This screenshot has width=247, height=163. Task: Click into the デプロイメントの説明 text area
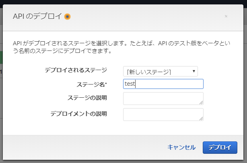[x=163, y=114]
